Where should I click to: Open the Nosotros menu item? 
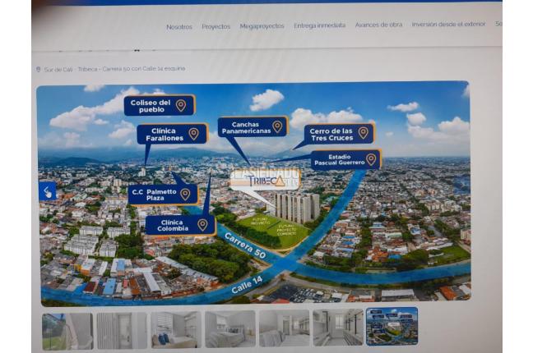179,27
